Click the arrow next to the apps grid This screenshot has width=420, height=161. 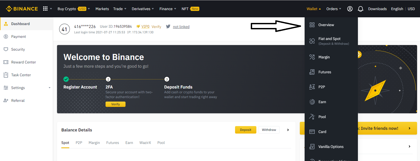tap(51, 9)
